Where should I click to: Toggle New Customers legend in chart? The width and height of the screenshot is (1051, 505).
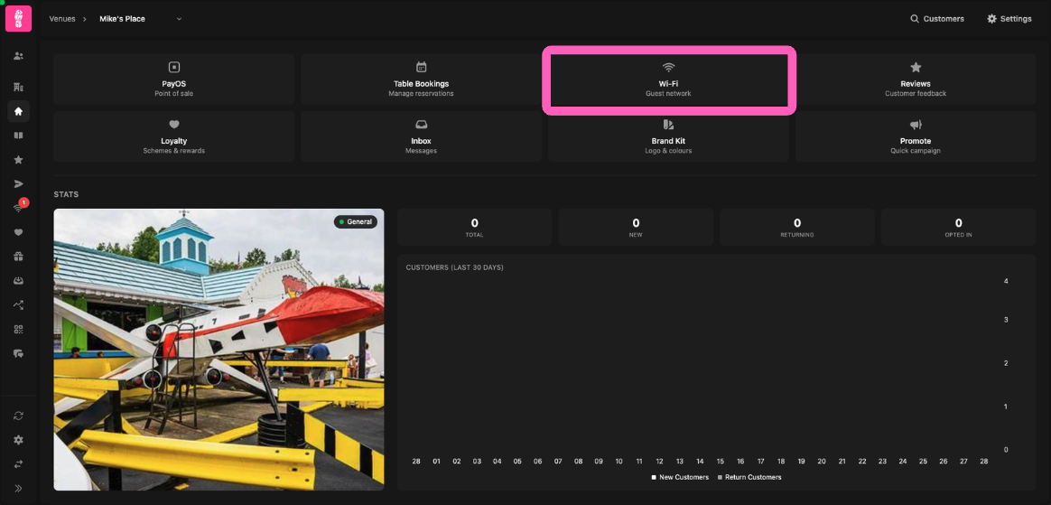tap(680, 477)
